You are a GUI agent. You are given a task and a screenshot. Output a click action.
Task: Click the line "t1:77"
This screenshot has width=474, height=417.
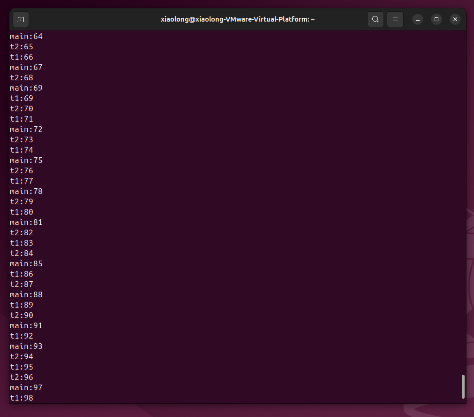coord(22,181)
